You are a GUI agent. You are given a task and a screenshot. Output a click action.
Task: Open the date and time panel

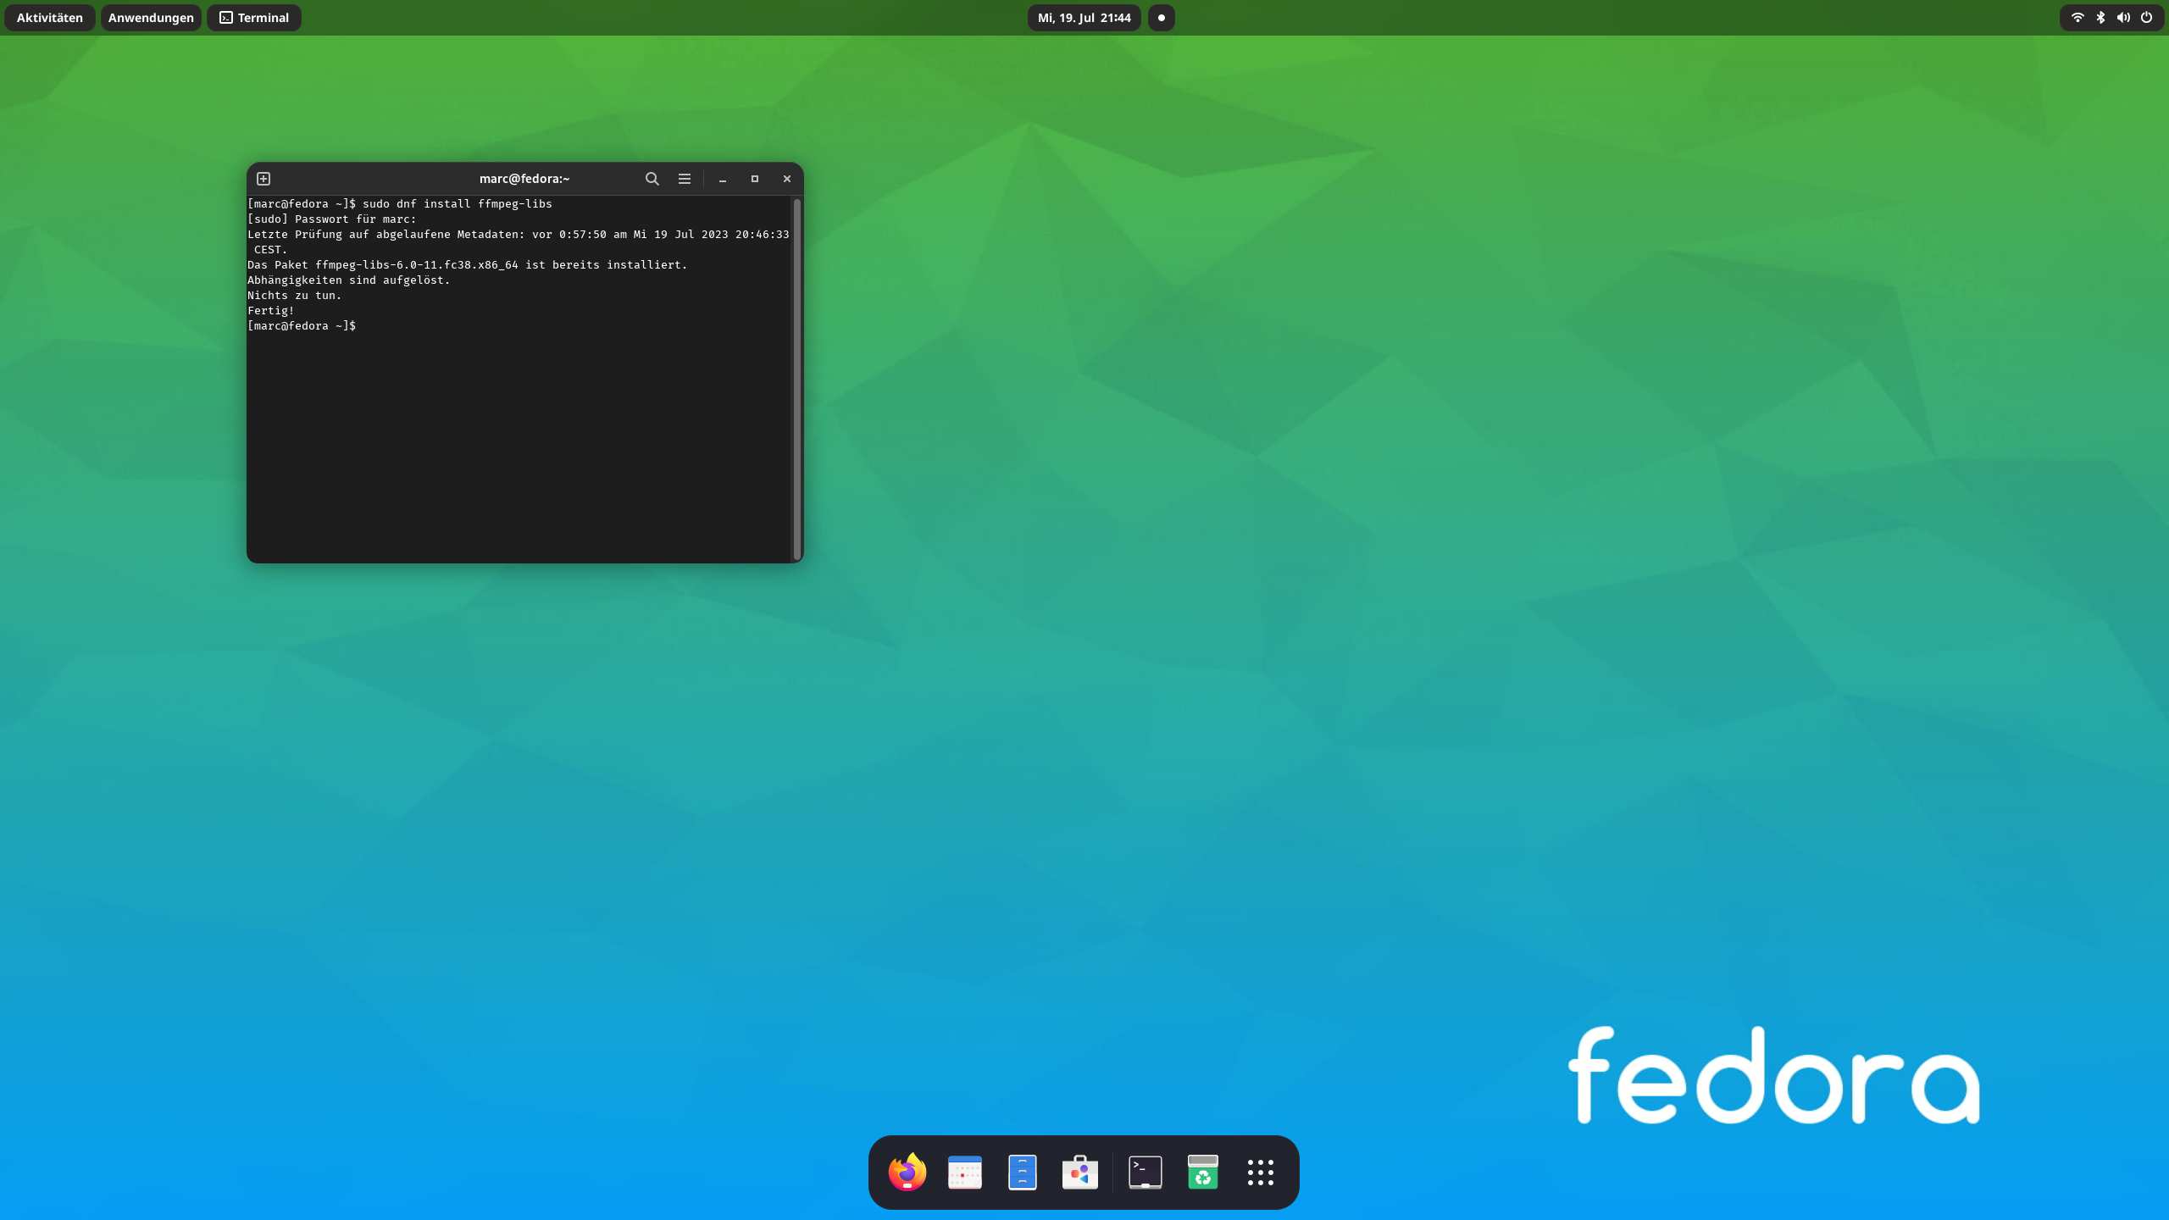(1084, 18)
